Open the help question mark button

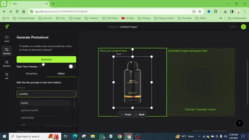240,123
